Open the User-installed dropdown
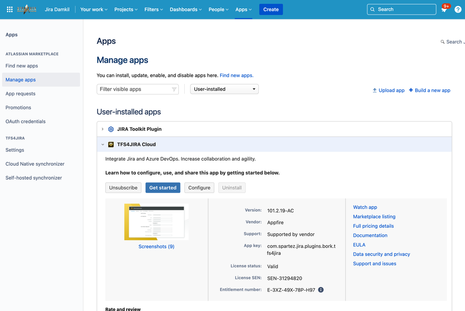The width and height of the screenshot is (465, 311). click(224, 89)
